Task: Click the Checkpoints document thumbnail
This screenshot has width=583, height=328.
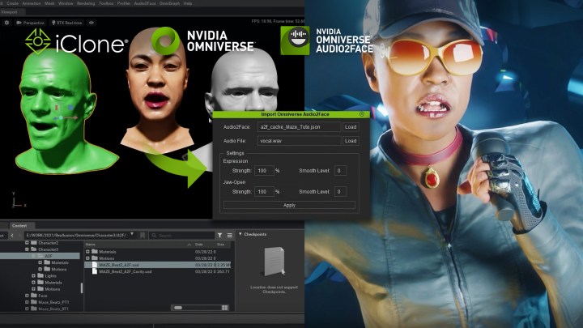Action: click(x=274, y=262)
